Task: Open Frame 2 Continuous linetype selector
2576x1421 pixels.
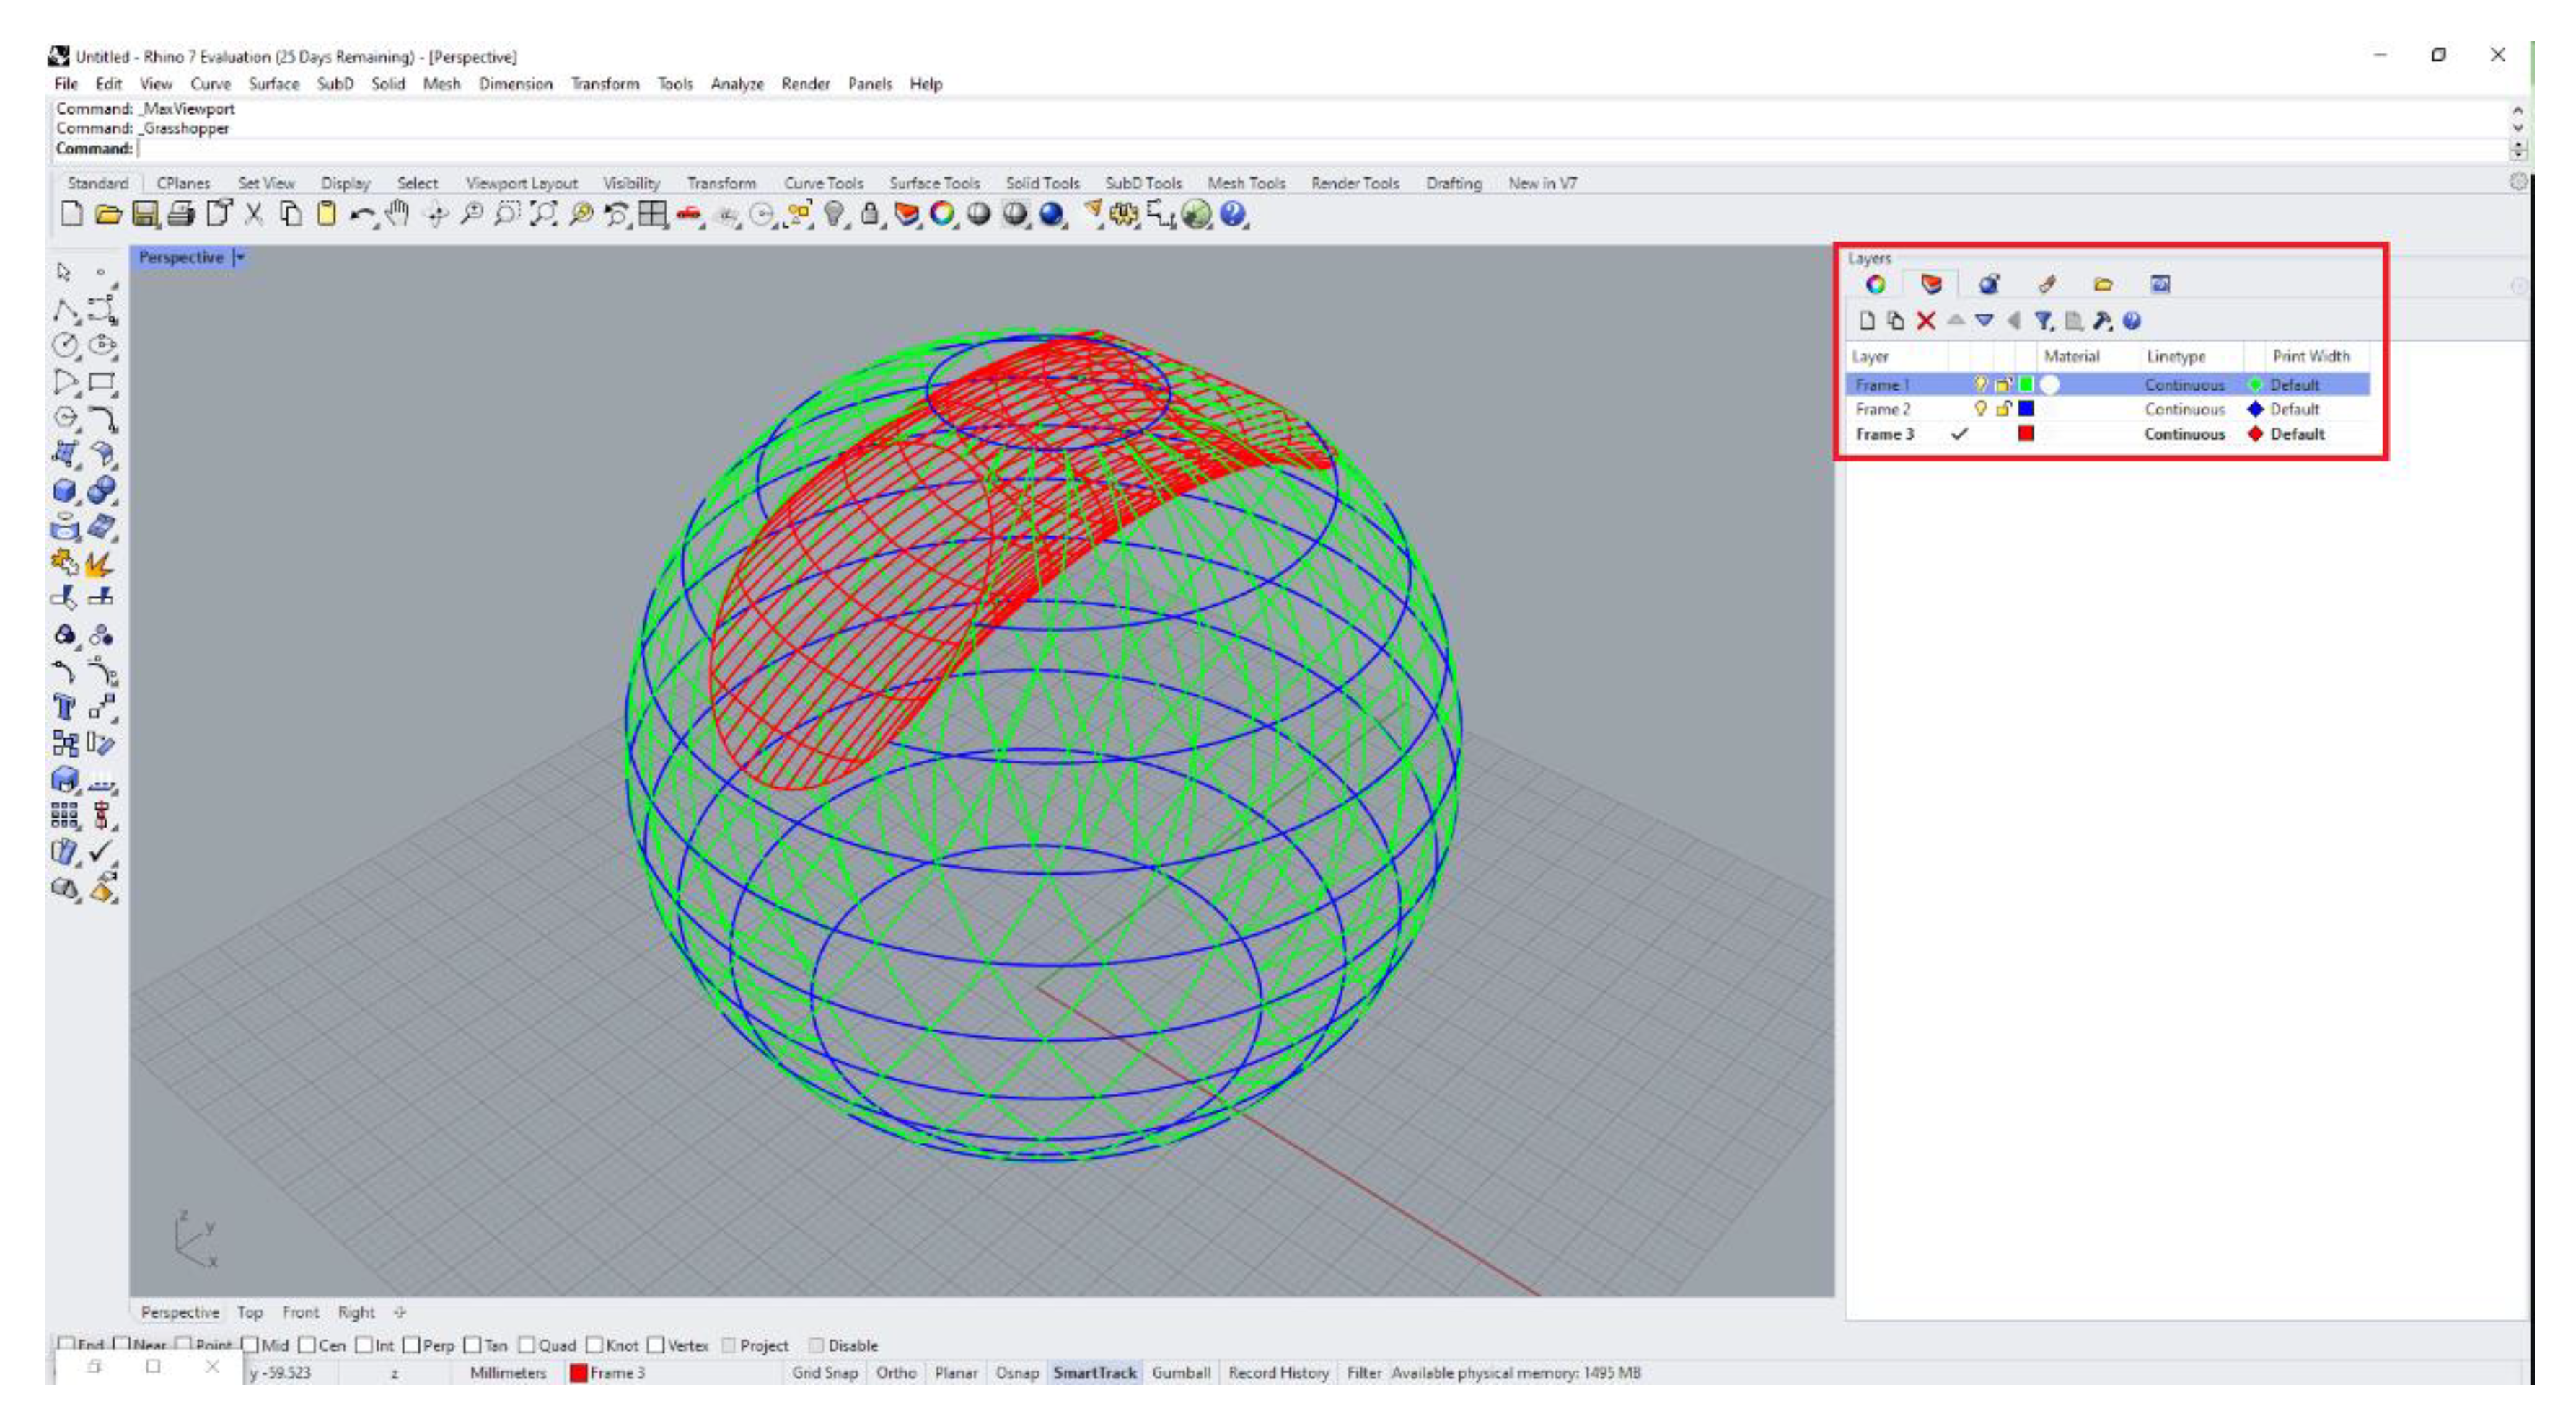Action: tap(2184, 409)
